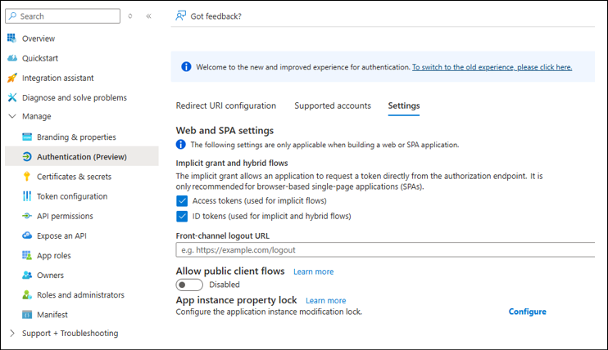Click the Owners people icon
The width and height of the screenshot is (608, 350).
(x=27, y=275)
